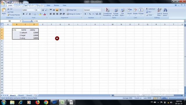The image size is (186, 105).
Task: Toggle Align Text Left
Action: pyautogui.click(x=51, y=14)
